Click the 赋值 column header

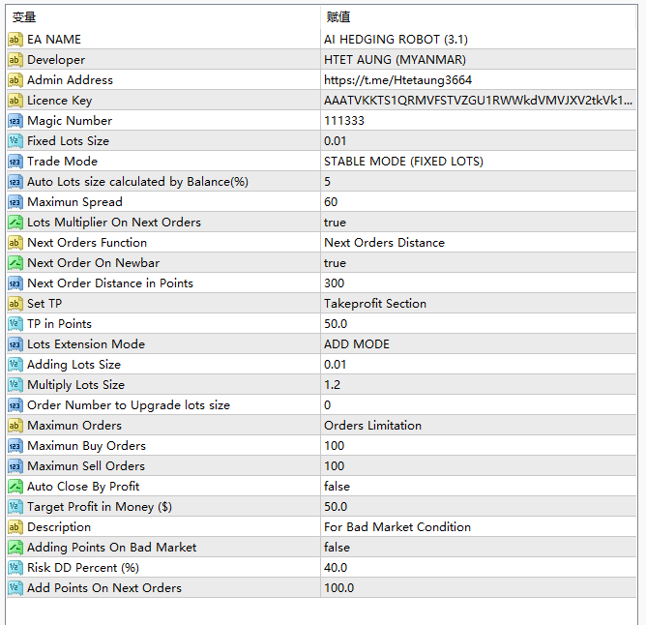click(338, 16)
